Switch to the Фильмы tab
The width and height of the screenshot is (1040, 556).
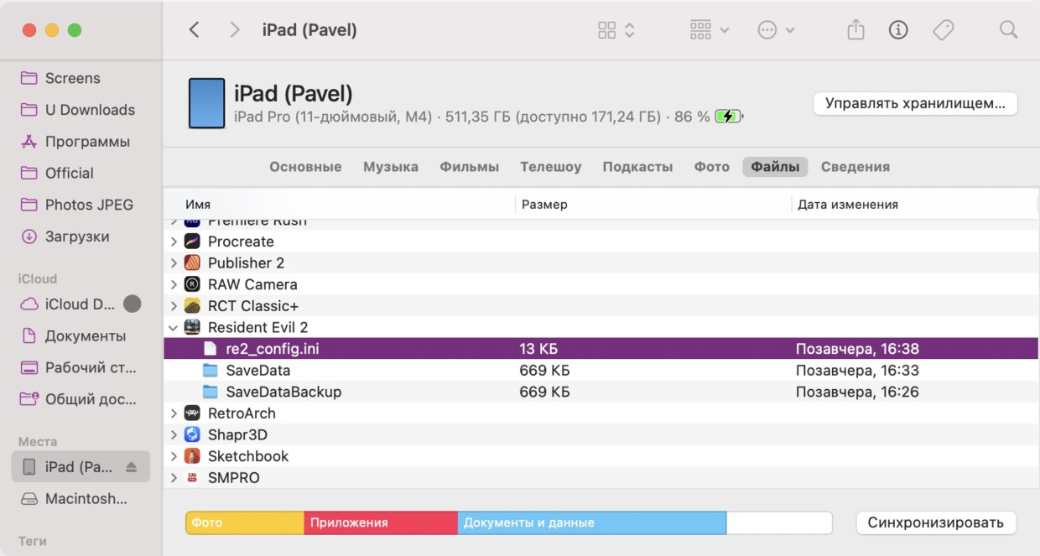pyautogui.click(x=470, y=167)
